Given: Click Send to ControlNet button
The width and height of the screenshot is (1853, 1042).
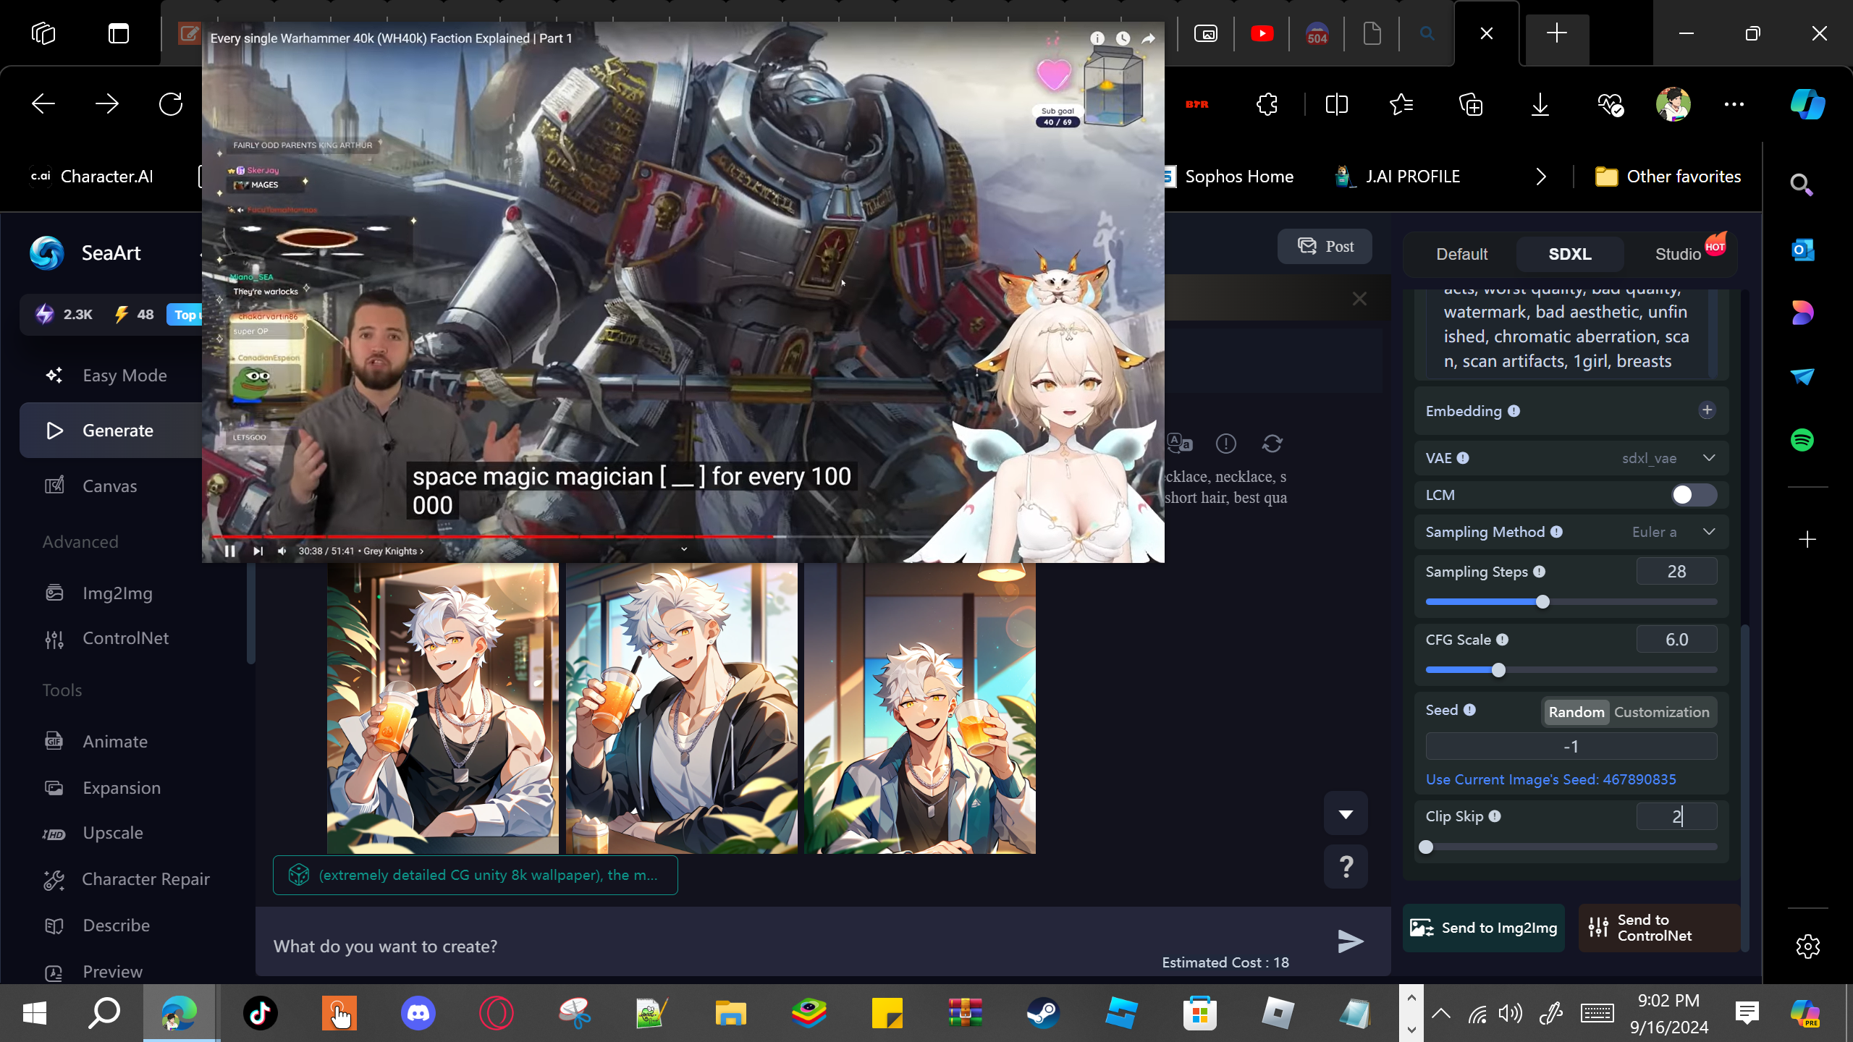Looking at the screenshot, I should tap(1659, 928).
